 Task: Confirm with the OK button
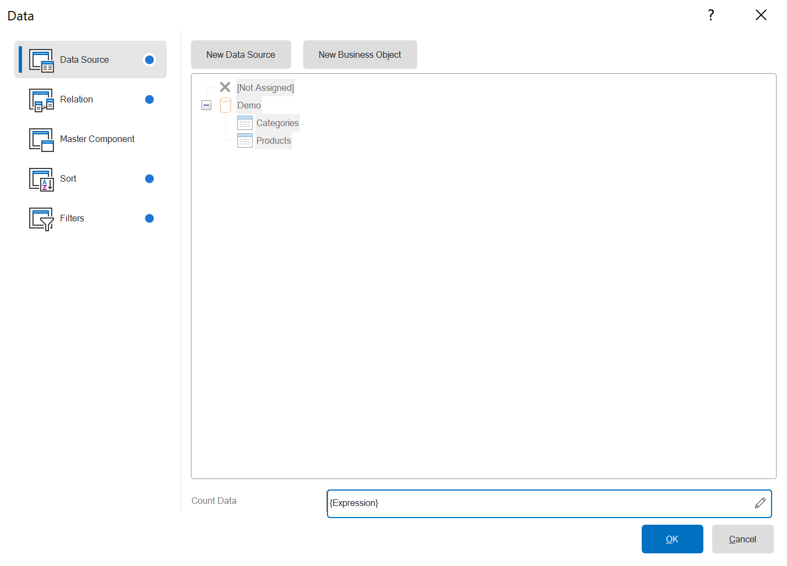click(x=672, y=539)
